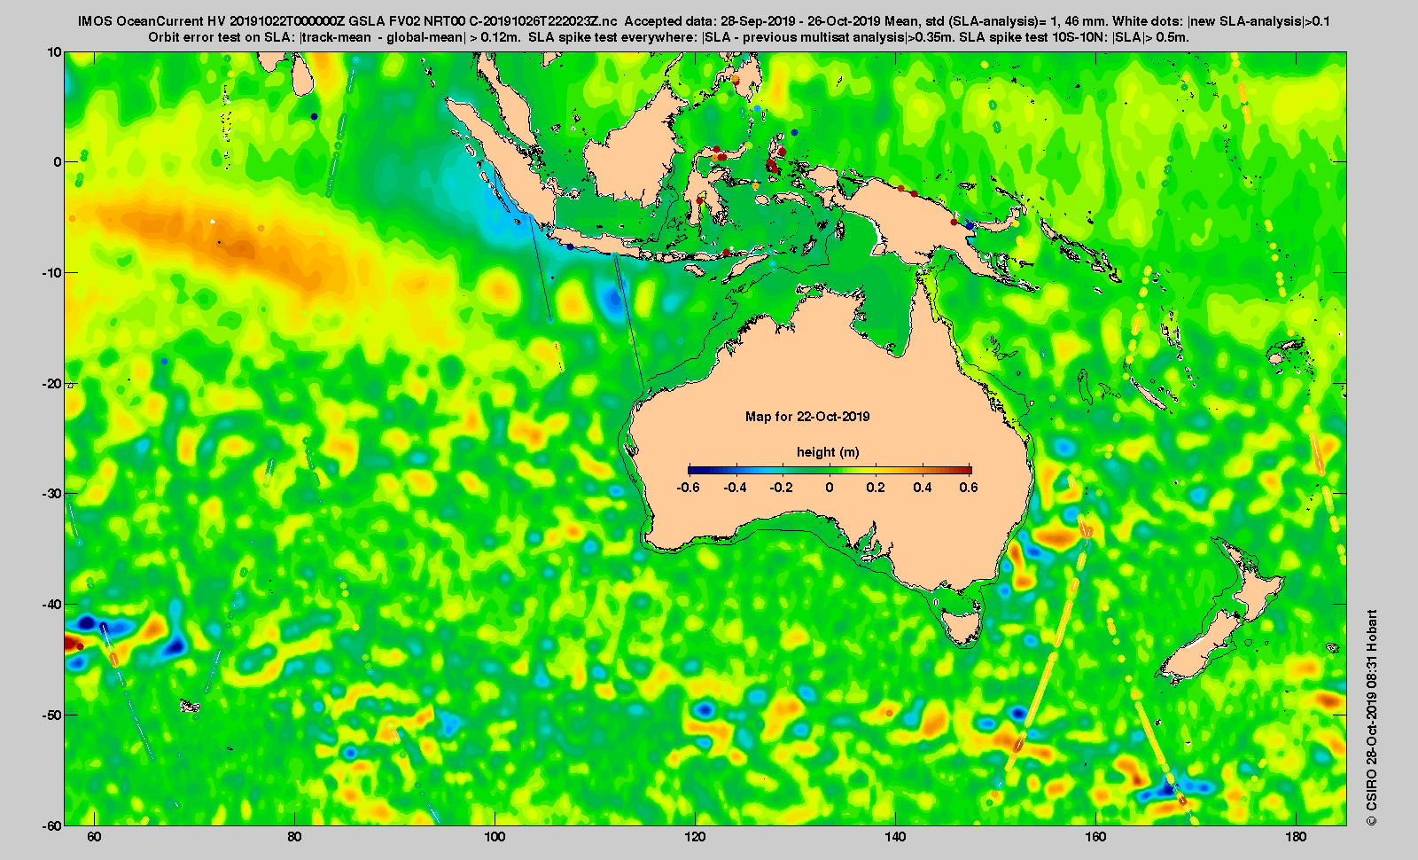Click the -0.4 colorbar tick label
Screen dimensions: 1418x860
pyautogui.click(x=735, y=488)
